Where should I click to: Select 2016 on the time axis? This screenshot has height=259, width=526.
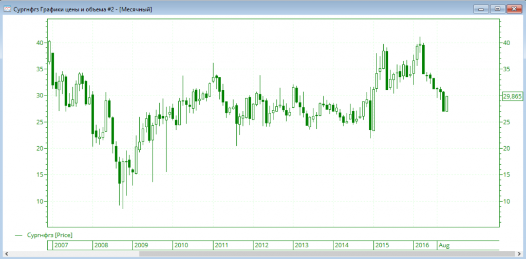(x=422, y=245)
